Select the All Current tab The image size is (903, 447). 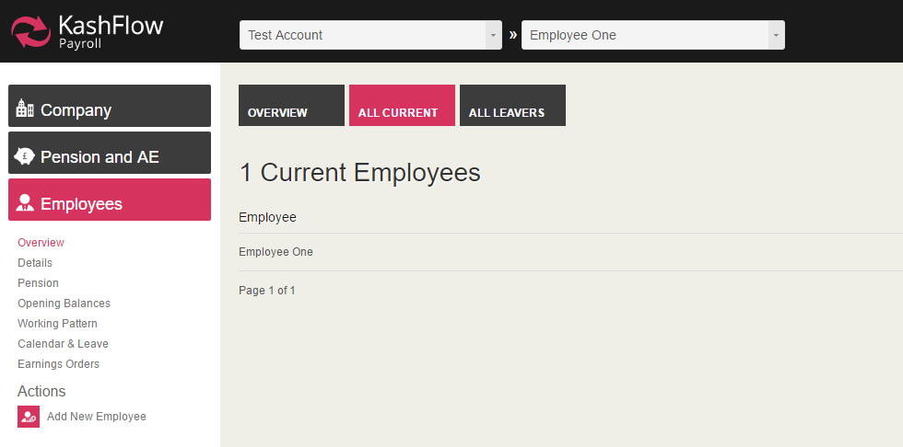click(402, 106)
